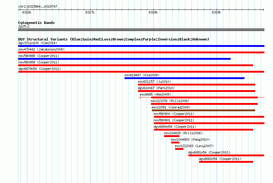The width and height of the screenshot is (273, 183).
Task: Open the esv21591 (Conrad2009) text label
Action: pyautogui.click(x=171, y=107)
